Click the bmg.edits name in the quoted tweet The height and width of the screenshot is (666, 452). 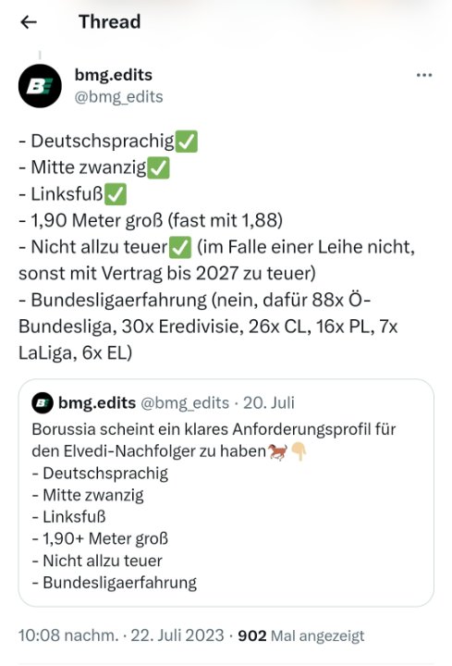tap(97, 402)
